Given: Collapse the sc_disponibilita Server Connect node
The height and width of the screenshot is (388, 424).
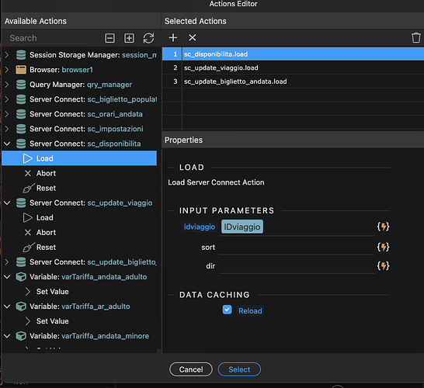Looking at the screenshot, I should (7, 144).
